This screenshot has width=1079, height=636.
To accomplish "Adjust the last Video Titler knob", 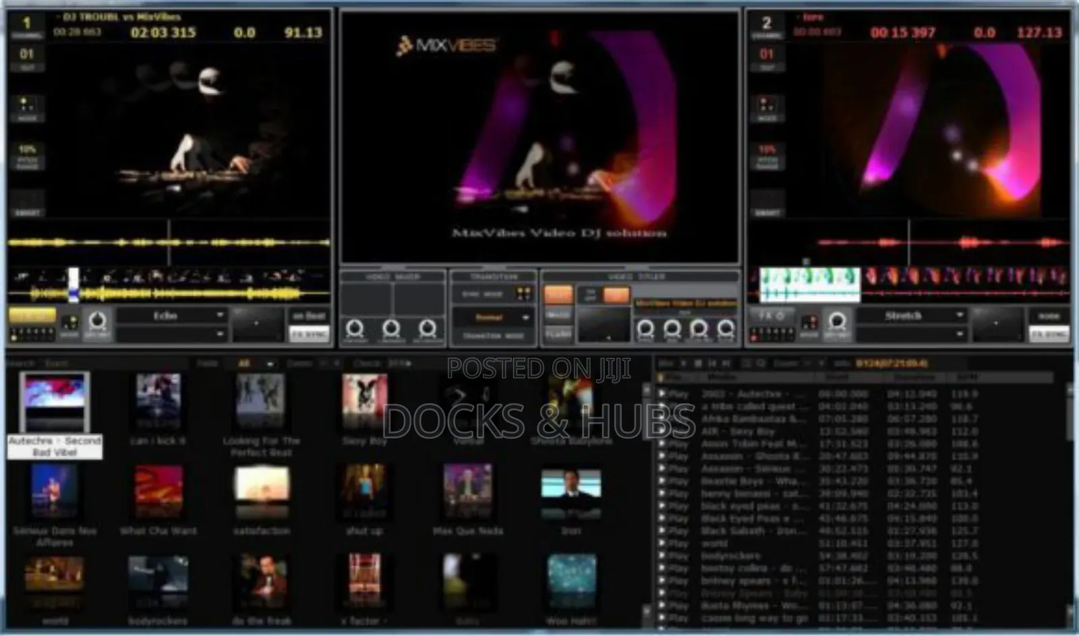I will (726, 329).
